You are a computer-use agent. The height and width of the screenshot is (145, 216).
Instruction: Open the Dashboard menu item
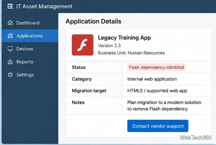[30, 23]
